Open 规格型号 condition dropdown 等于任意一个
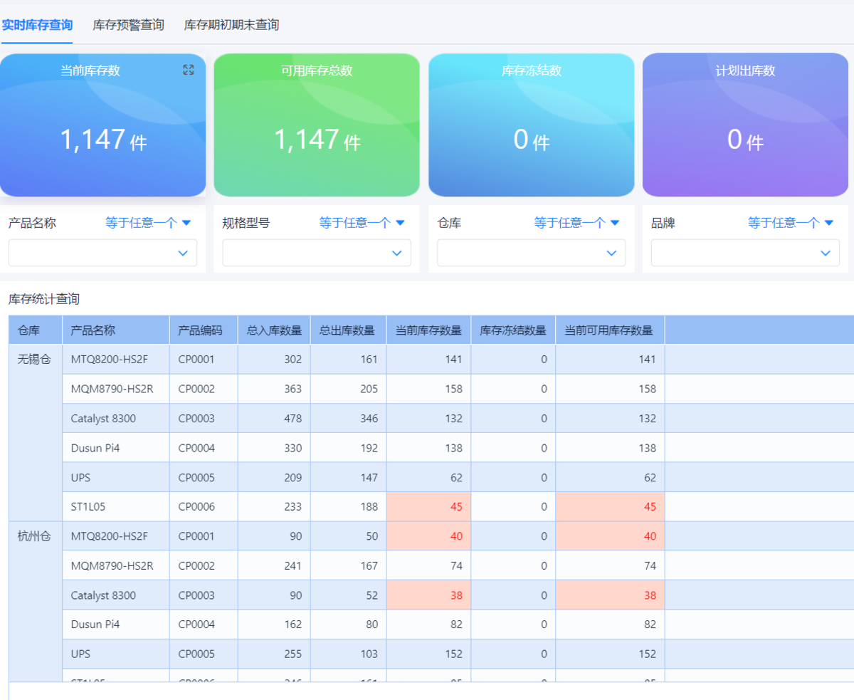 pyautogui.click(x=362, y=223)
